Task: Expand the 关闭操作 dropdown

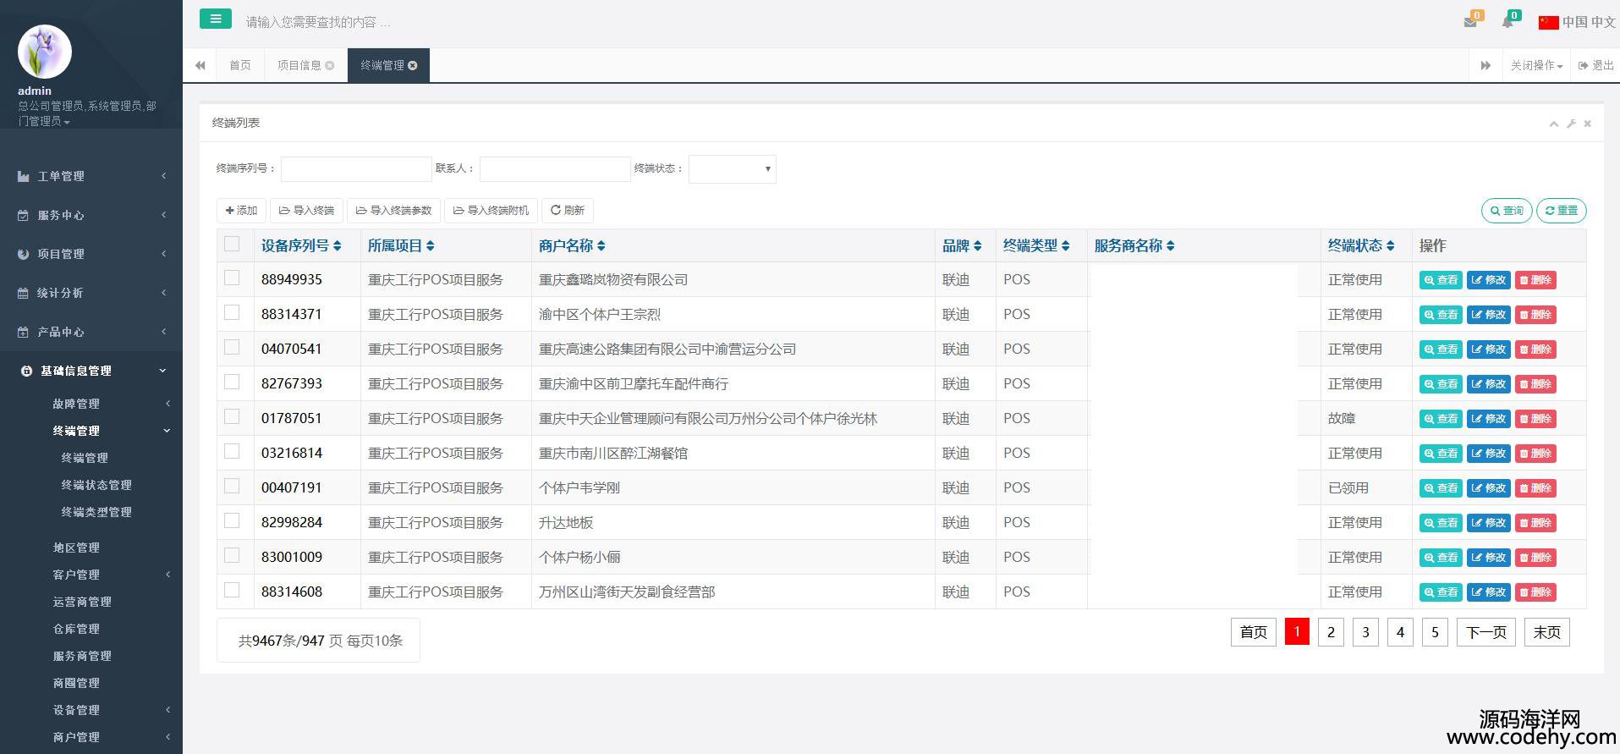Action: tap(1536, 65)
